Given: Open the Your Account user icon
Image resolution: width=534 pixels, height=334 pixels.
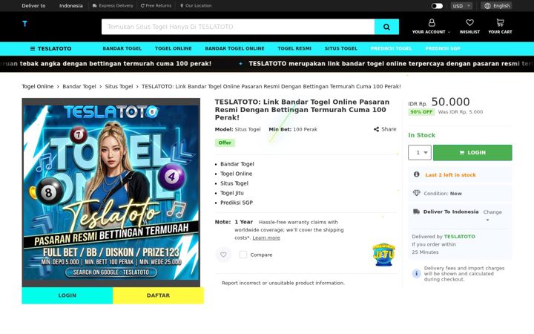Looking at the screenshot, I should (432, 23).
